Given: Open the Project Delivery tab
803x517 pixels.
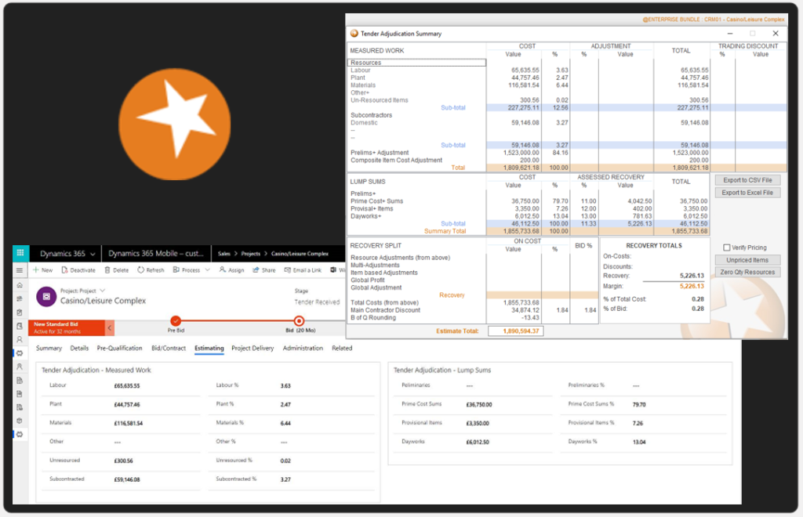Looking at the screenshot, I should point(253,349).
